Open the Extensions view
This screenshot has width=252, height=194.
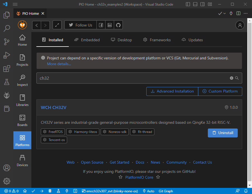[x=7, y=69]
